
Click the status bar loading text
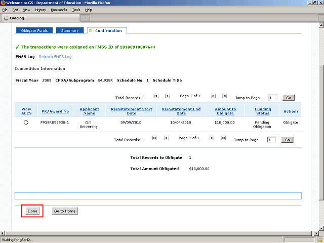pyautogui.click(x=17, y=240)
